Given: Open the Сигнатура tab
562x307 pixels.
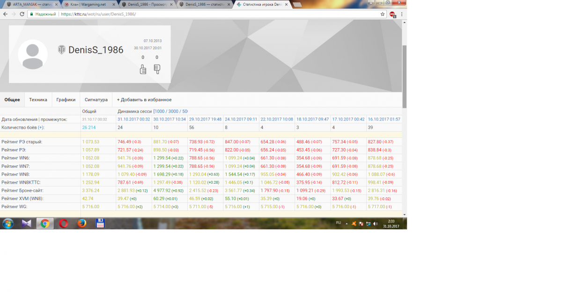Looking at the screenshot, I should [96, 100].
